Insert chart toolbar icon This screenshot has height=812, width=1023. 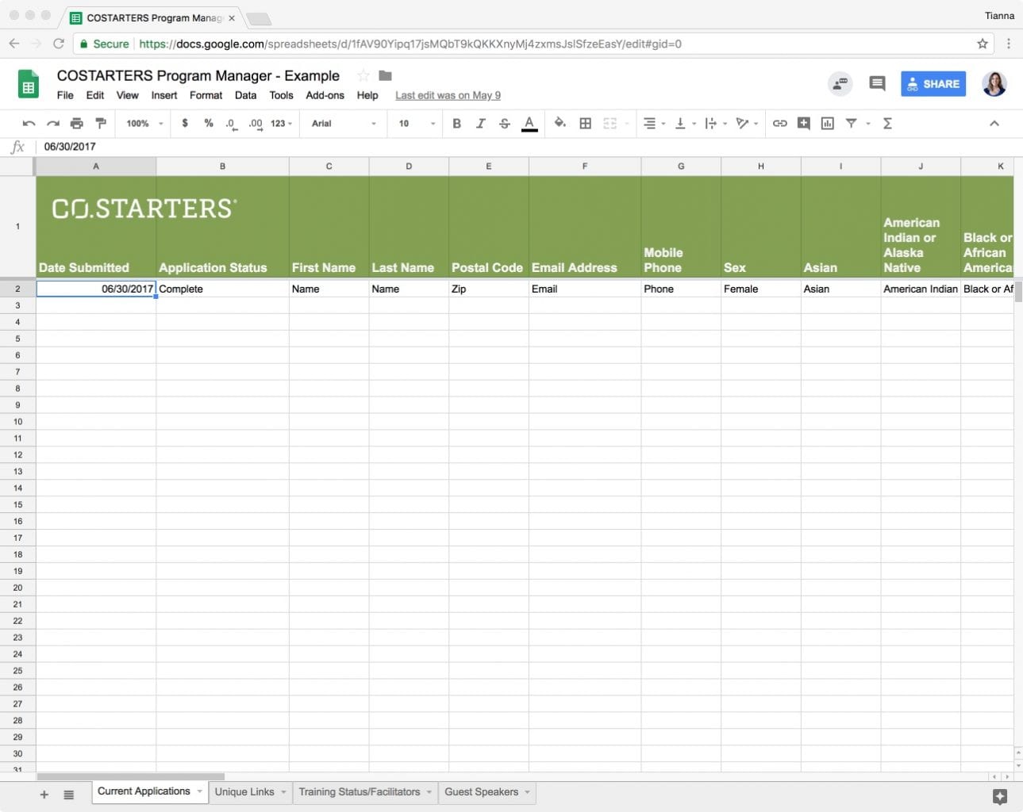827,124
